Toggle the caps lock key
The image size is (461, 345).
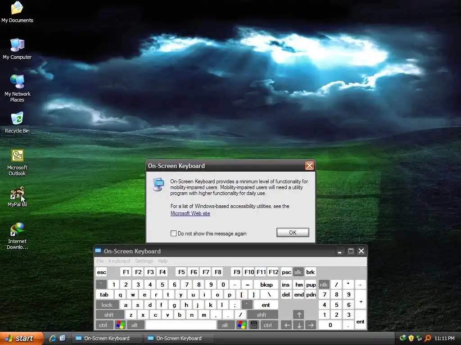pyautogui.click(x=107, y=305)
